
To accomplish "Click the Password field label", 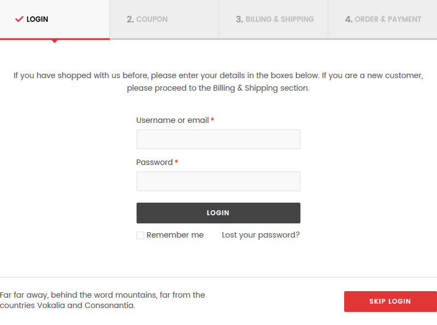I will [155, 162].
